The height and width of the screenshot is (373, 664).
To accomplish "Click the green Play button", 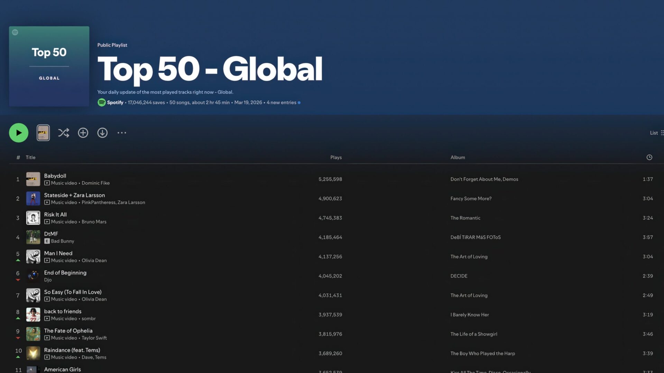I will (x=18, y=132).
